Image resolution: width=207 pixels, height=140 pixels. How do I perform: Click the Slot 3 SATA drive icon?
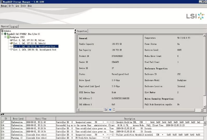[x=11, y=49]
